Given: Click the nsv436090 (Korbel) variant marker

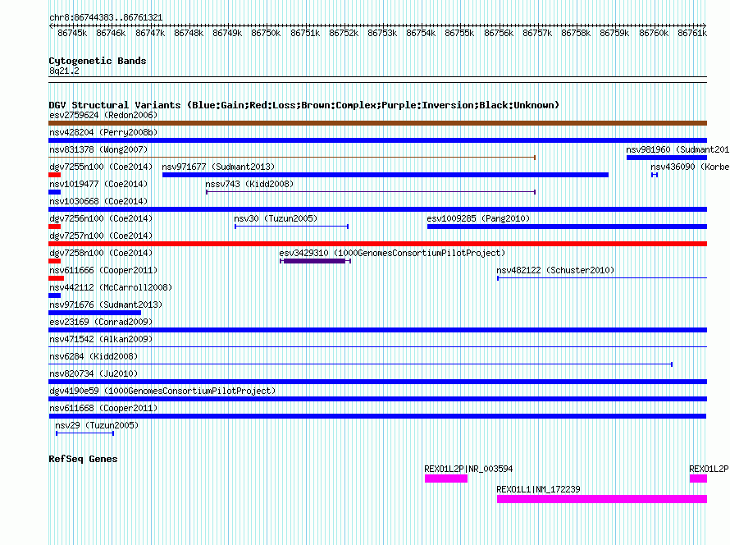Looking at the screenshot, I should (x=655, y=175).
